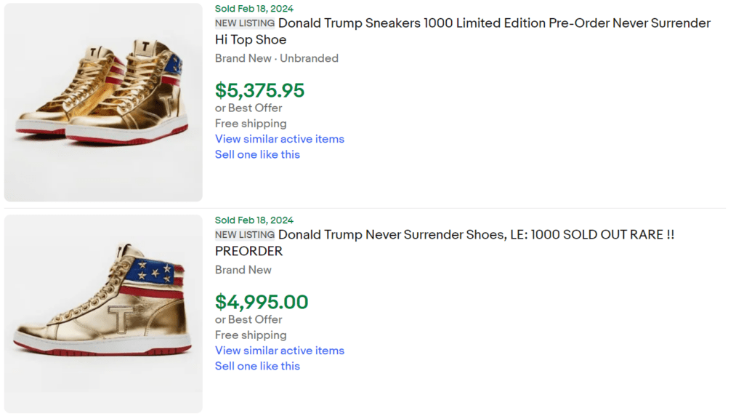The height and width of the screenshot is (419, 744).
Task: Click the 'Sold Feb 18, 2024' label above the Shoes listing
Action: tap(254, 220)
